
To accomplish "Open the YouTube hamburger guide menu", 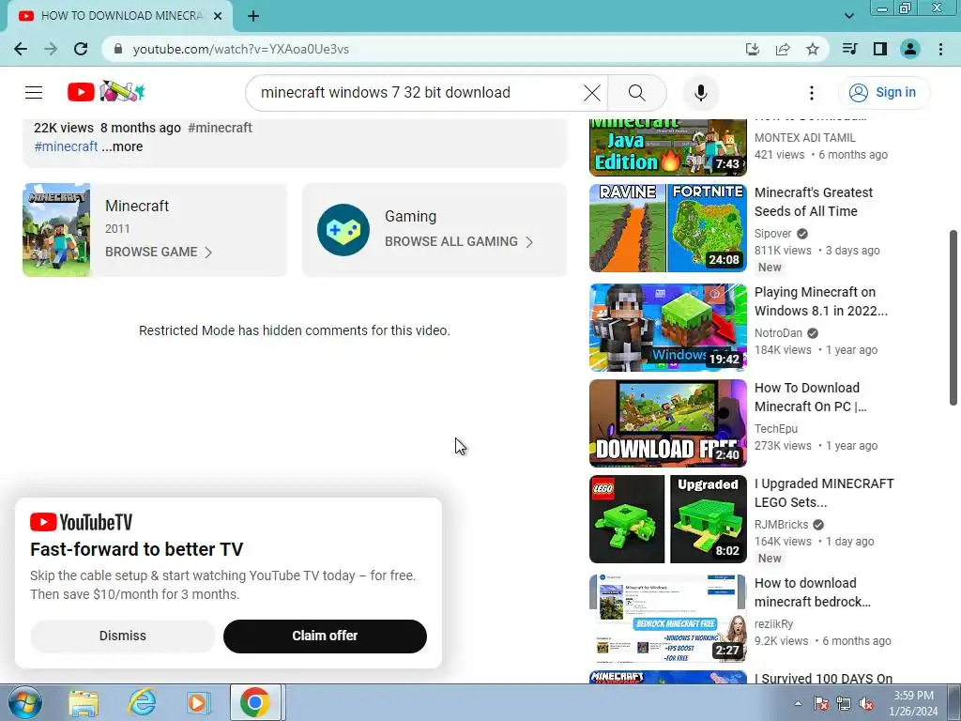I will [x=34, y=93].
